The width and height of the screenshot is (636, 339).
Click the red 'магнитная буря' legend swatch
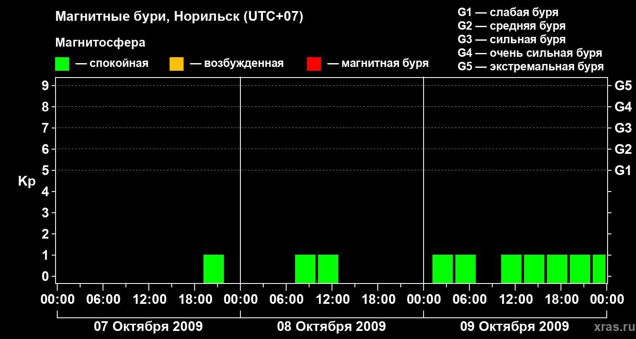pos(314,64)
